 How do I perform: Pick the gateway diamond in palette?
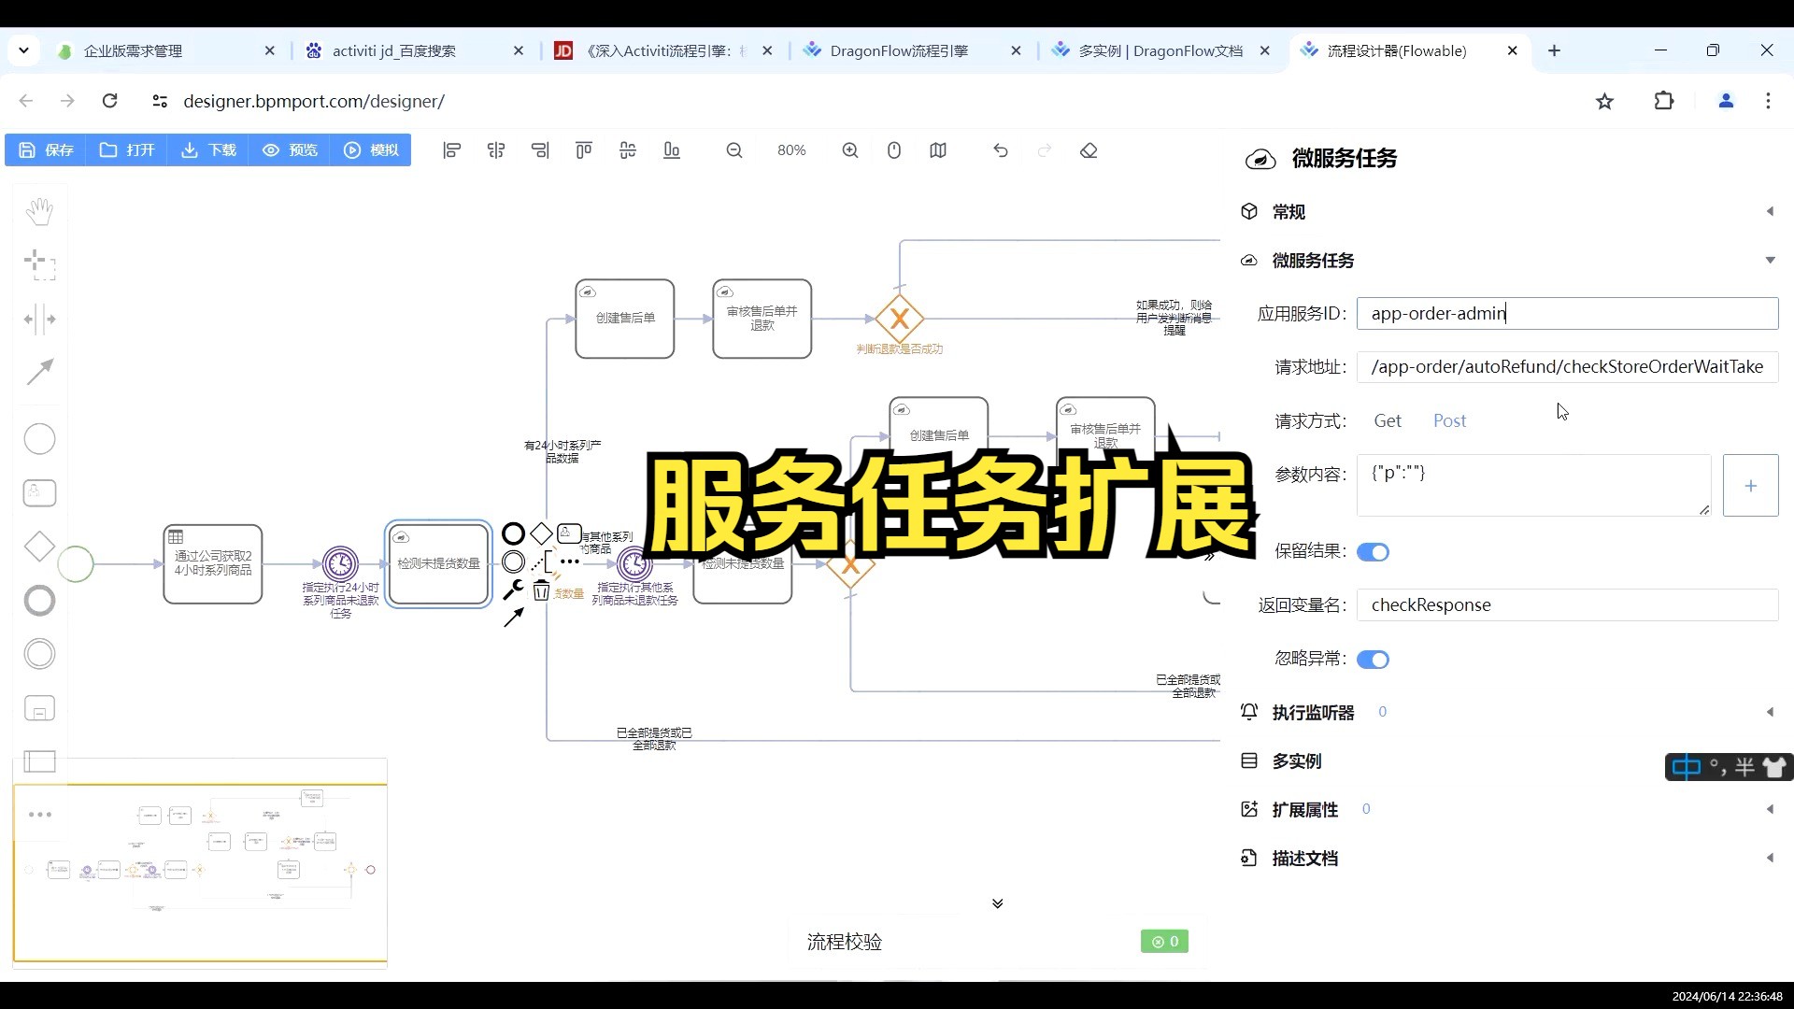point(39,547)
